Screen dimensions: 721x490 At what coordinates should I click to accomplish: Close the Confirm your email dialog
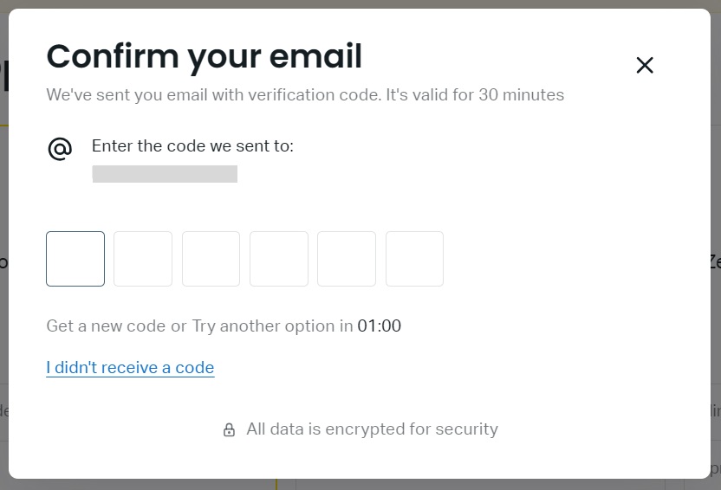click(645, 65)
